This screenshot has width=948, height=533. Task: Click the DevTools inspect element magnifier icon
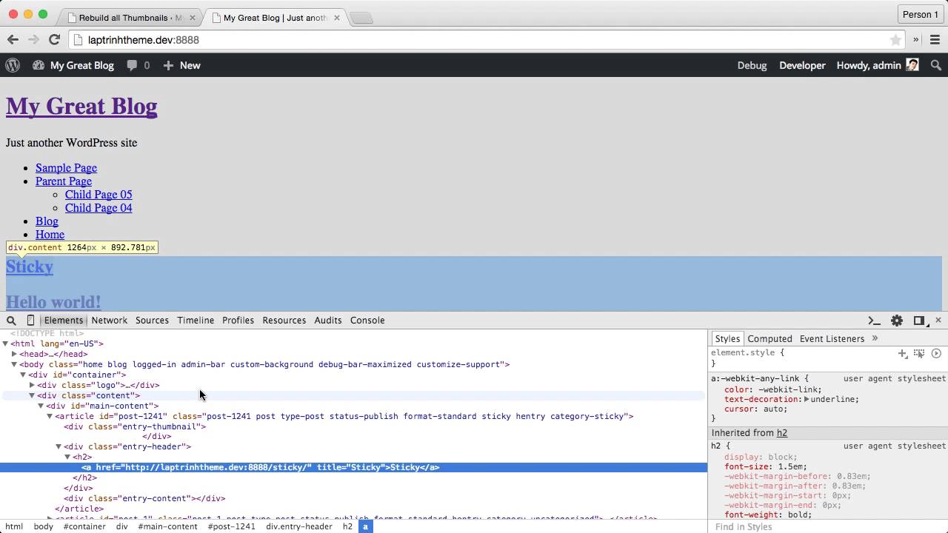[x=11, y=321]
